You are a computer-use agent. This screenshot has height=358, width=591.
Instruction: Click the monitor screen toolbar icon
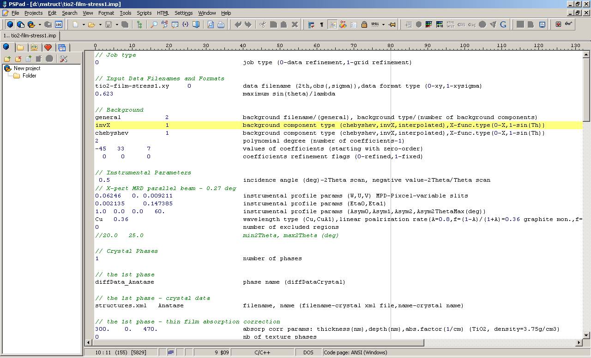pos(542,24)
